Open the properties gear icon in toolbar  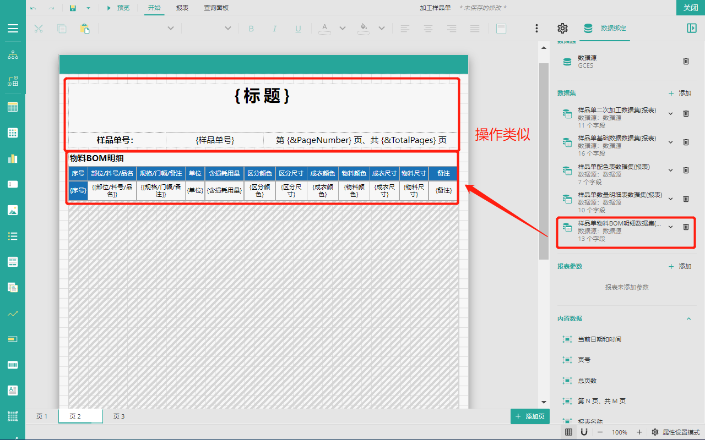[x=562, y=29]
